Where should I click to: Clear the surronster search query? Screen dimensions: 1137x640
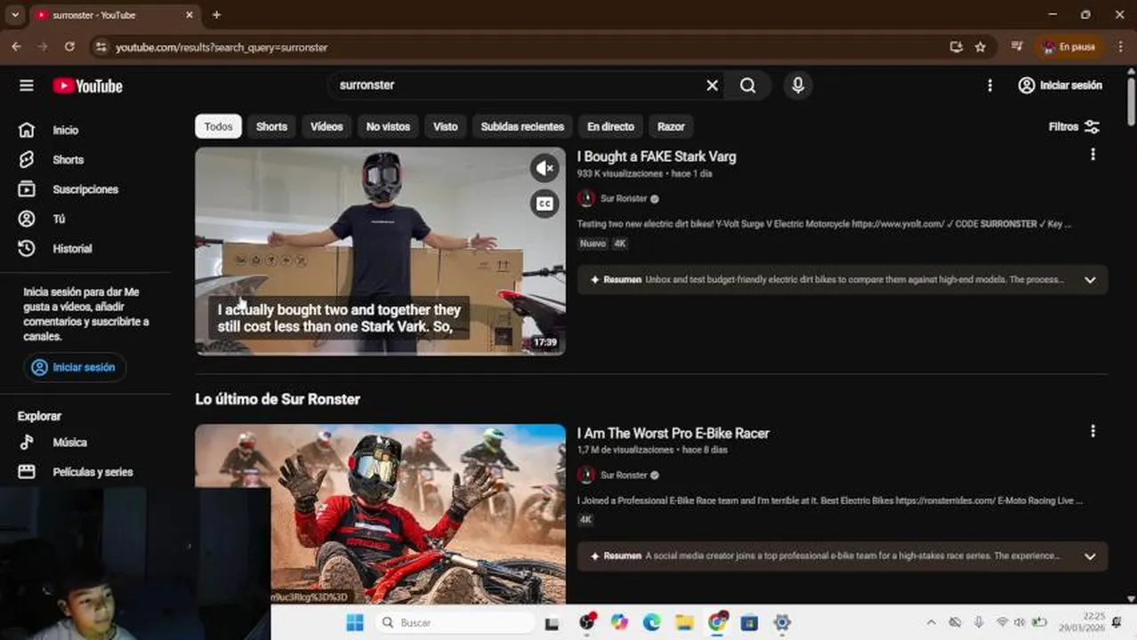tap(712, 85)
